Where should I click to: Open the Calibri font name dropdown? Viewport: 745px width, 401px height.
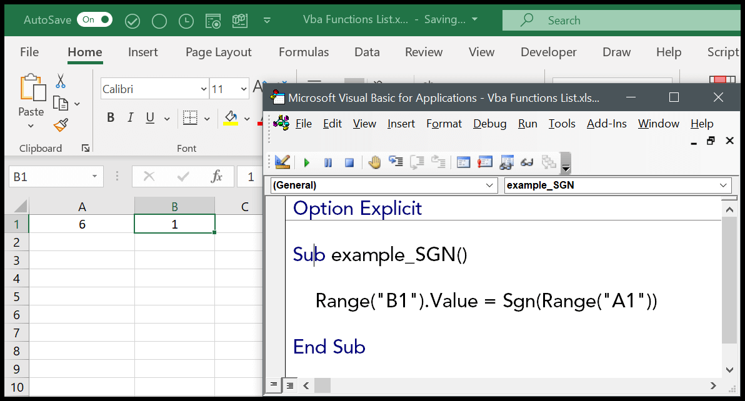tap(204, 89)
